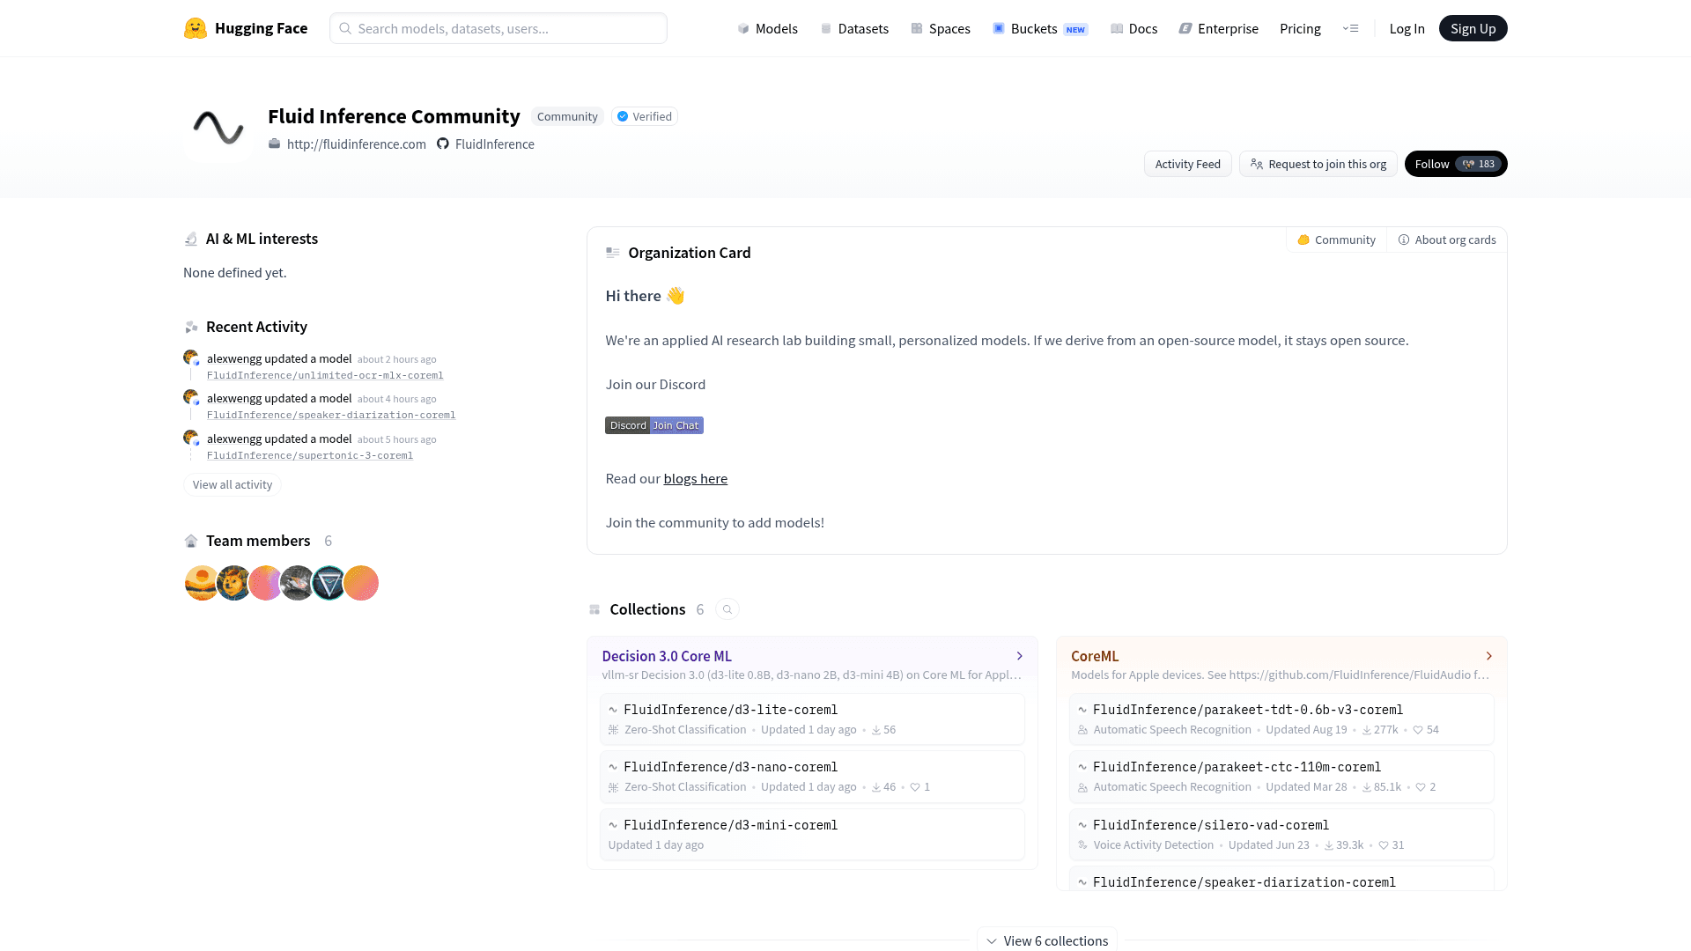This screenshot has height=951, width=1691.
Task: Open the Community tab on org card
Action: pyautogui.click(x=1336, y=240)
